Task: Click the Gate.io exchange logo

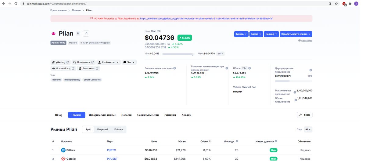Action: point(63,159)
